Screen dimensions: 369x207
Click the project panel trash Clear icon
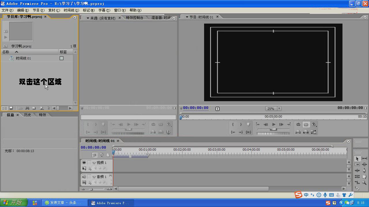coord(48,108)
